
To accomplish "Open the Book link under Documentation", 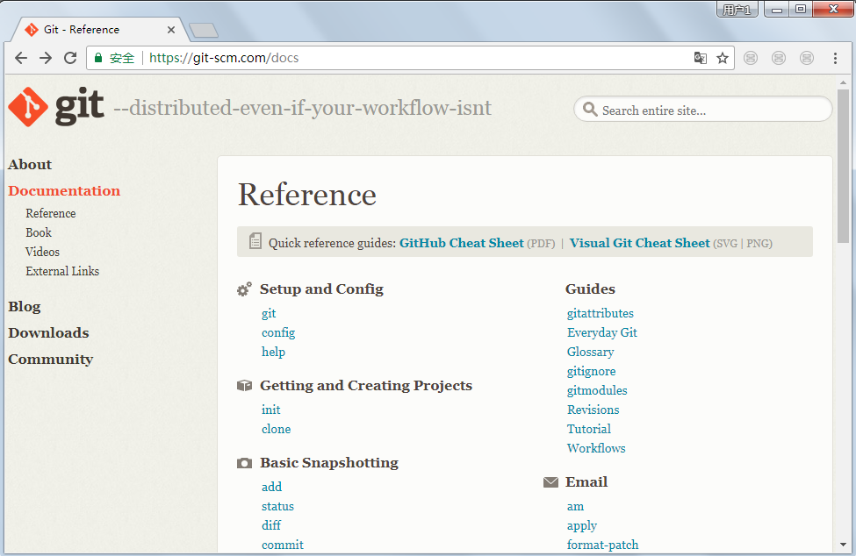I will [39, 232].
